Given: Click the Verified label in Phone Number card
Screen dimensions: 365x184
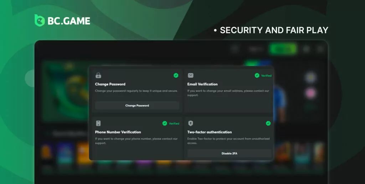Looking at the screenshot, I should pyautogui.click(x=174, y=124).
